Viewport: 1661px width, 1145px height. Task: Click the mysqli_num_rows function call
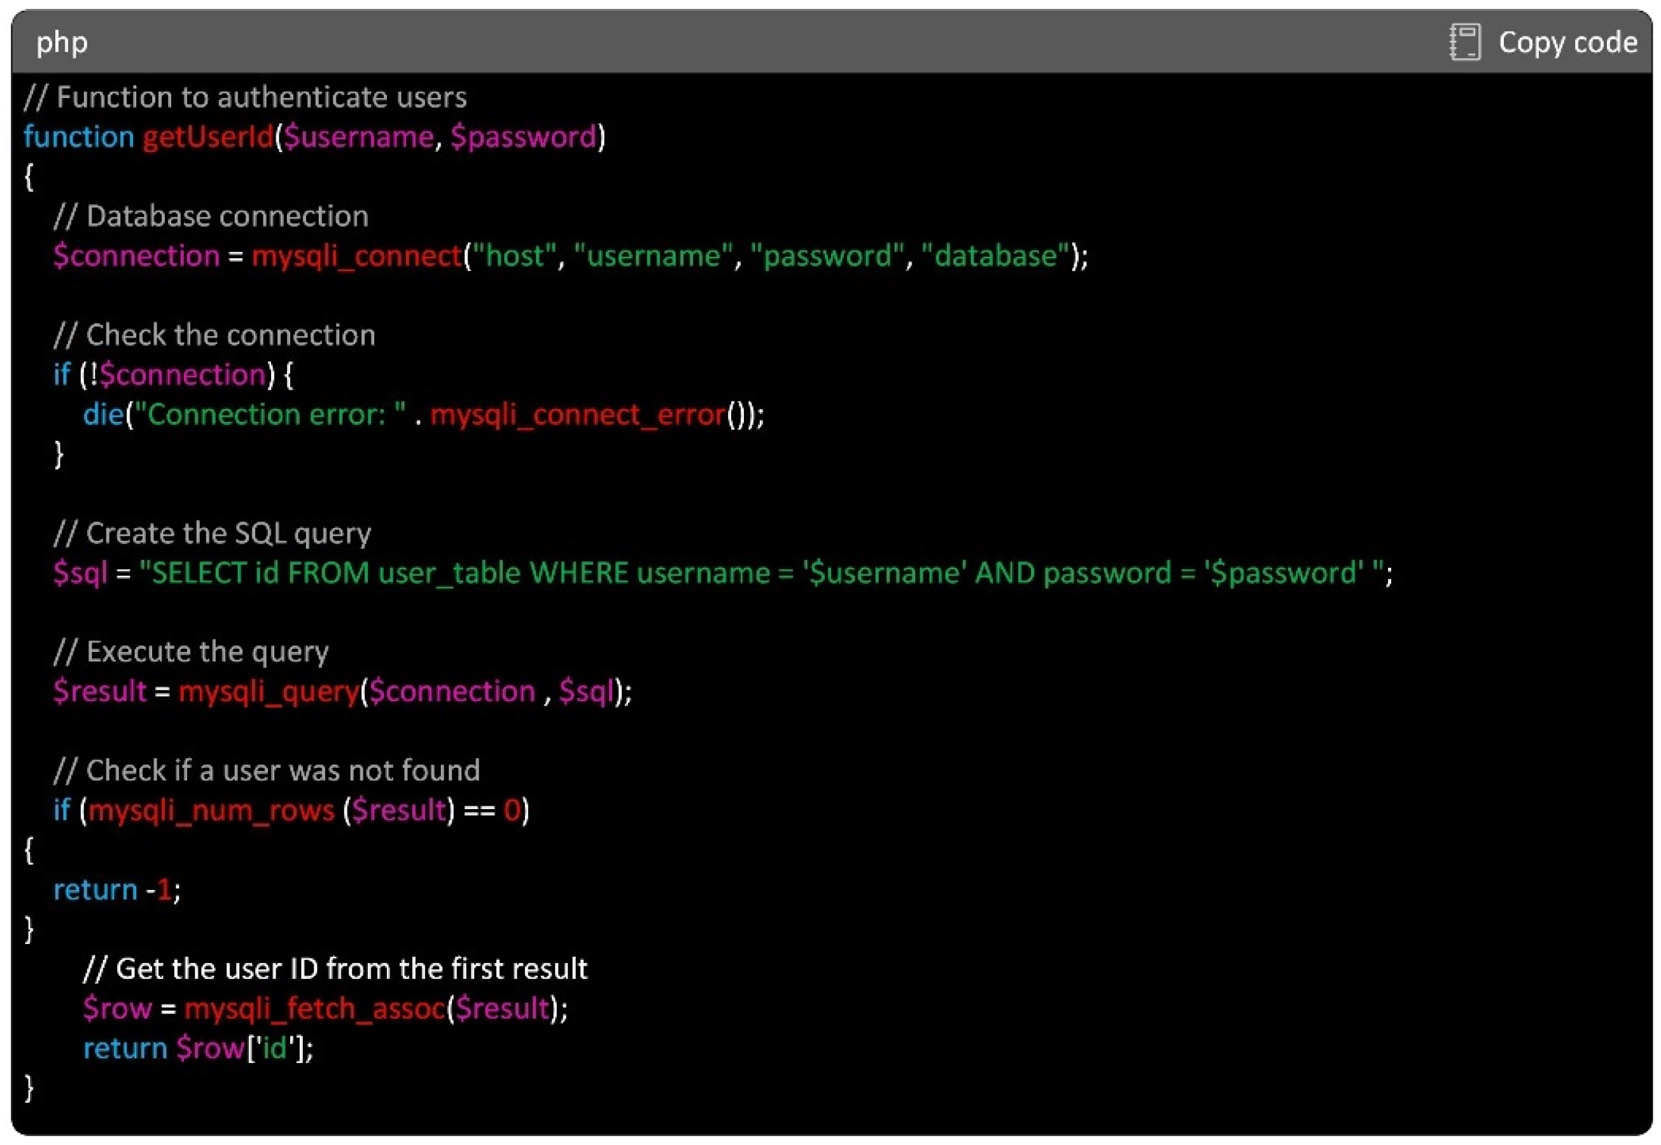click(212, 810)
